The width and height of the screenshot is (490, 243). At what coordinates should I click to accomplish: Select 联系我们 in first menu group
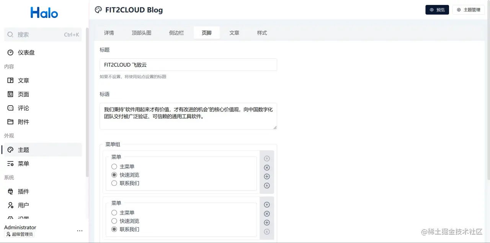(x=114, y=183)
